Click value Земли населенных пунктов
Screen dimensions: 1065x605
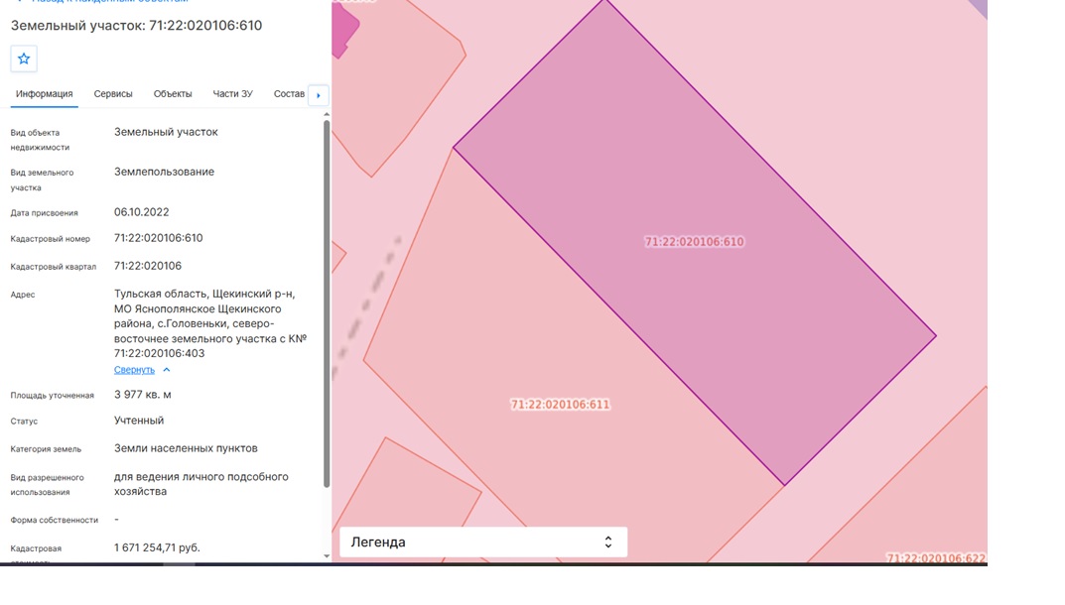[x=186, y=448]
